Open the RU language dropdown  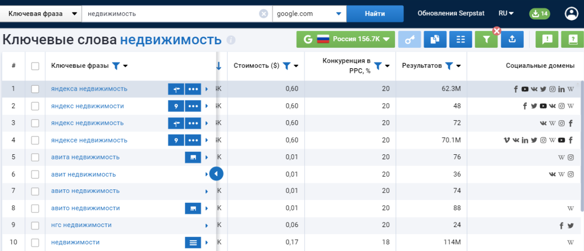tap(506, 14)
